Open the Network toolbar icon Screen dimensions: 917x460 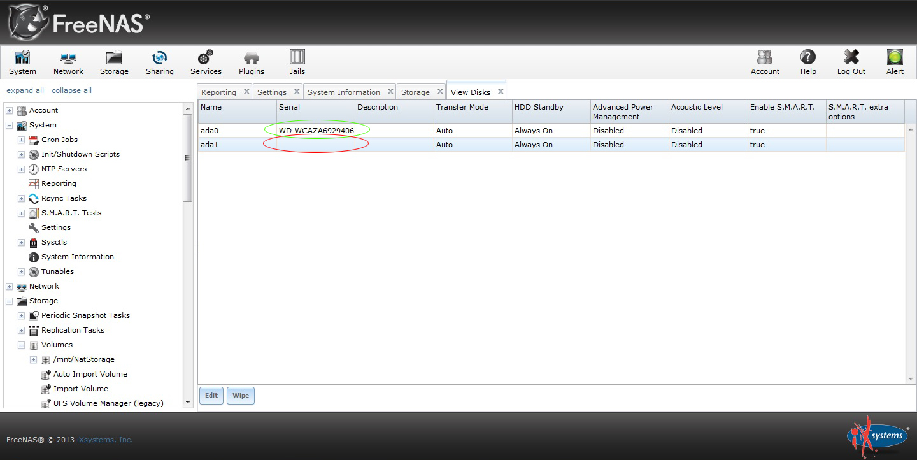(68, 62)
